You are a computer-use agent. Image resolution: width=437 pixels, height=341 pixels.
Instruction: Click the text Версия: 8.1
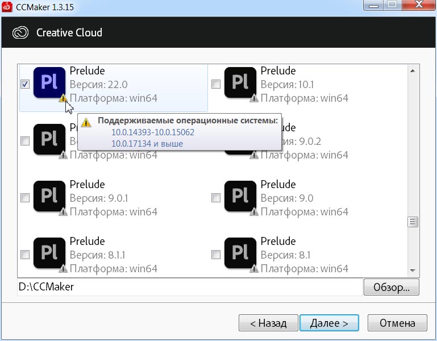(x=285, y=255)
